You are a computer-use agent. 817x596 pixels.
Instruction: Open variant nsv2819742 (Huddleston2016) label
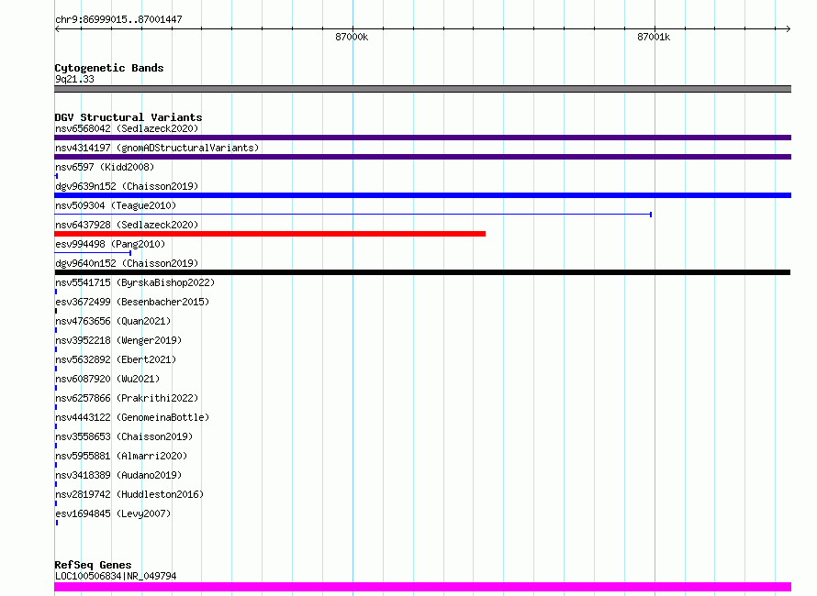[129, 494]
